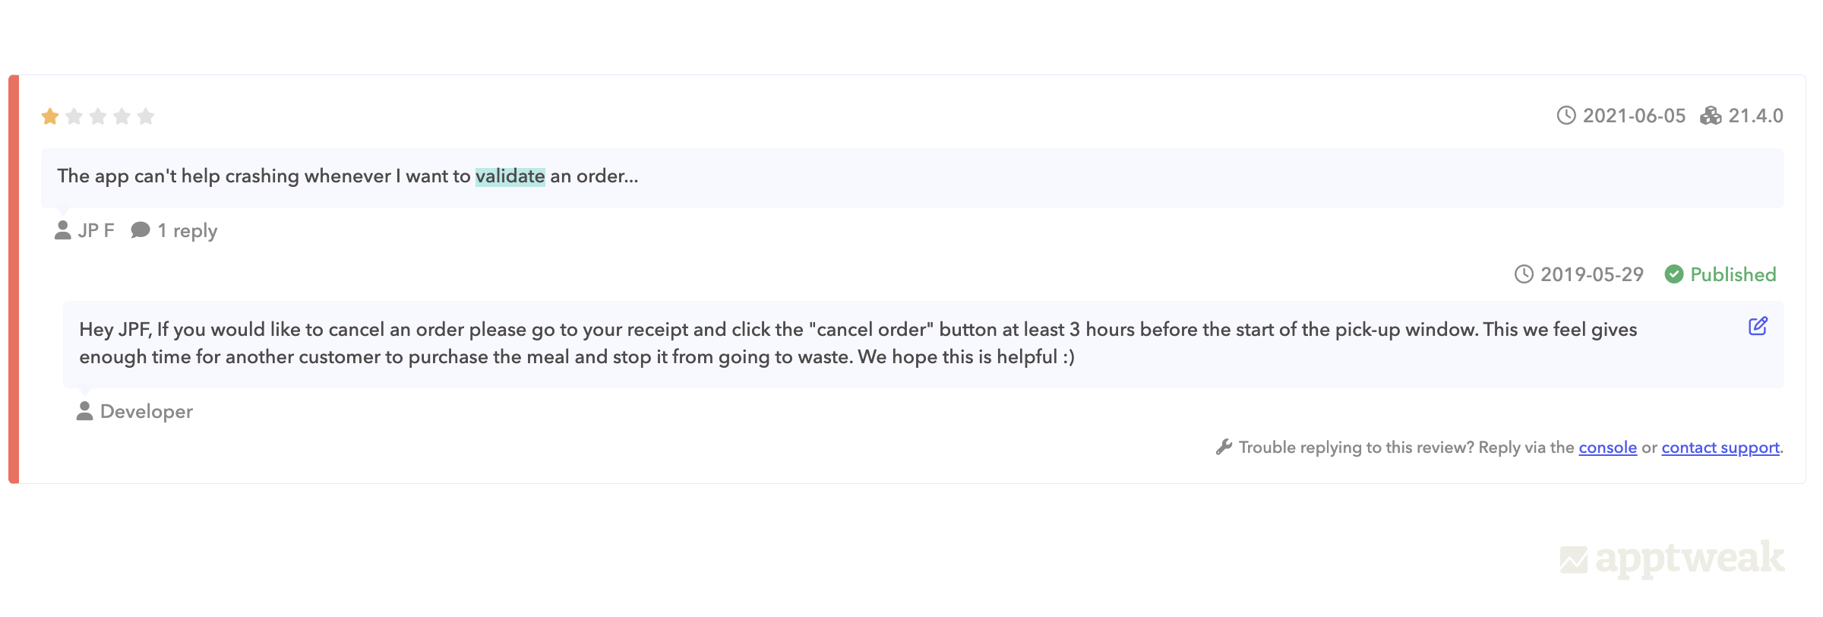Open the console link

pyautogui.click(x=1607, y=448)
